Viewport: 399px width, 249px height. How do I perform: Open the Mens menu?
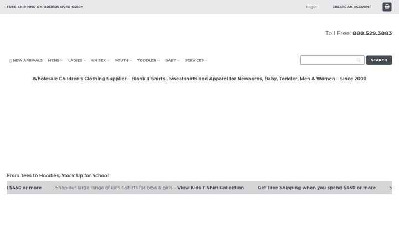(55, 60)
